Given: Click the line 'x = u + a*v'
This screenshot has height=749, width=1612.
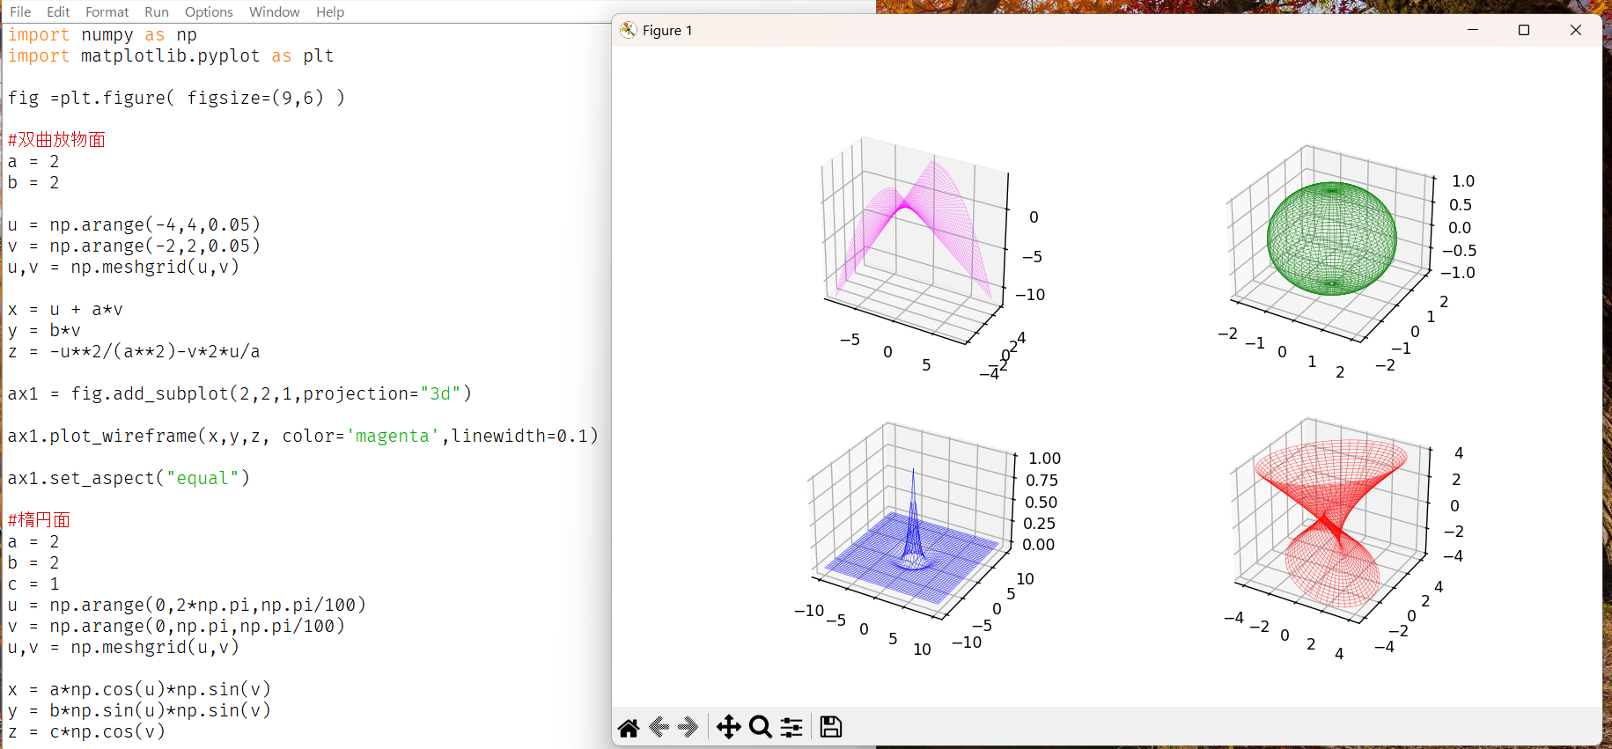Looking at the screenshot, I should tap(66, 310).
